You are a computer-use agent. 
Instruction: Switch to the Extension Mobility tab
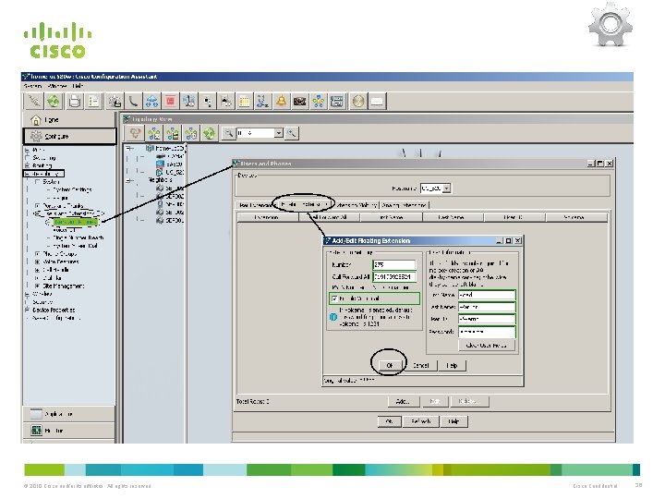[356, 205]
